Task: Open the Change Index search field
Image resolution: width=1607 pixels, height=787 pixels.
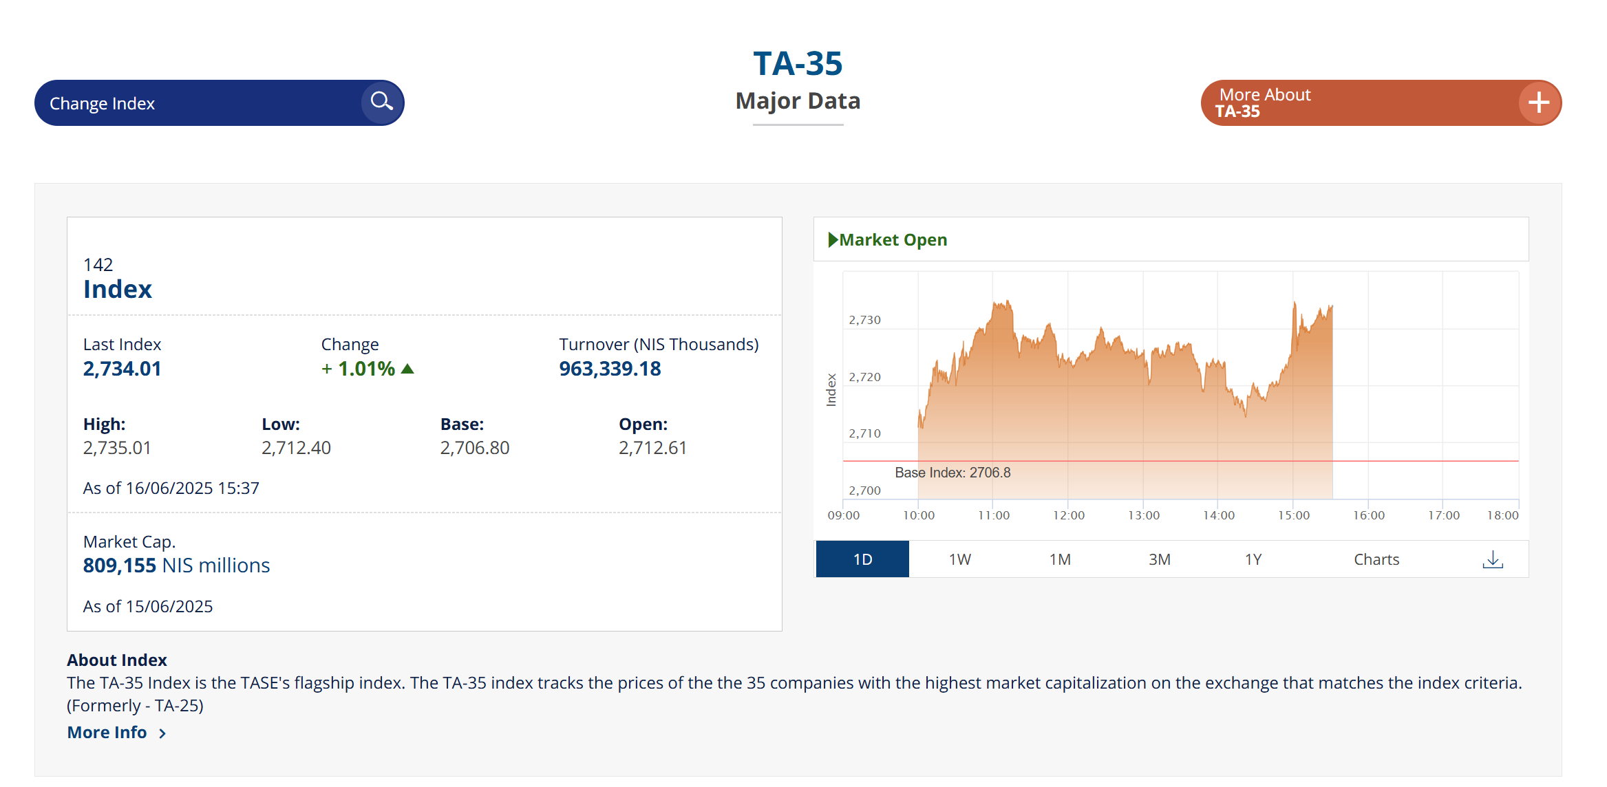Action: [219, 103]
